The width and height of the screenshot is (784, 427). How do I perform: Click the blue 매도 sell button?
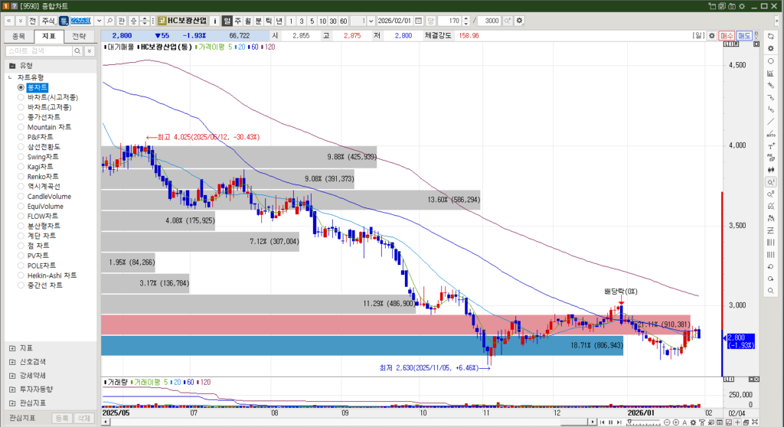pyautogui.click(x=744, y=35)
